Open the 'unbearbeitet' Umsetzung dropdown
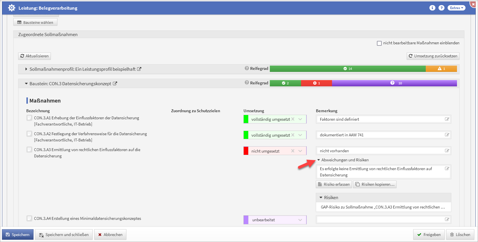478x242 pixels. click(x=300, y=220)
